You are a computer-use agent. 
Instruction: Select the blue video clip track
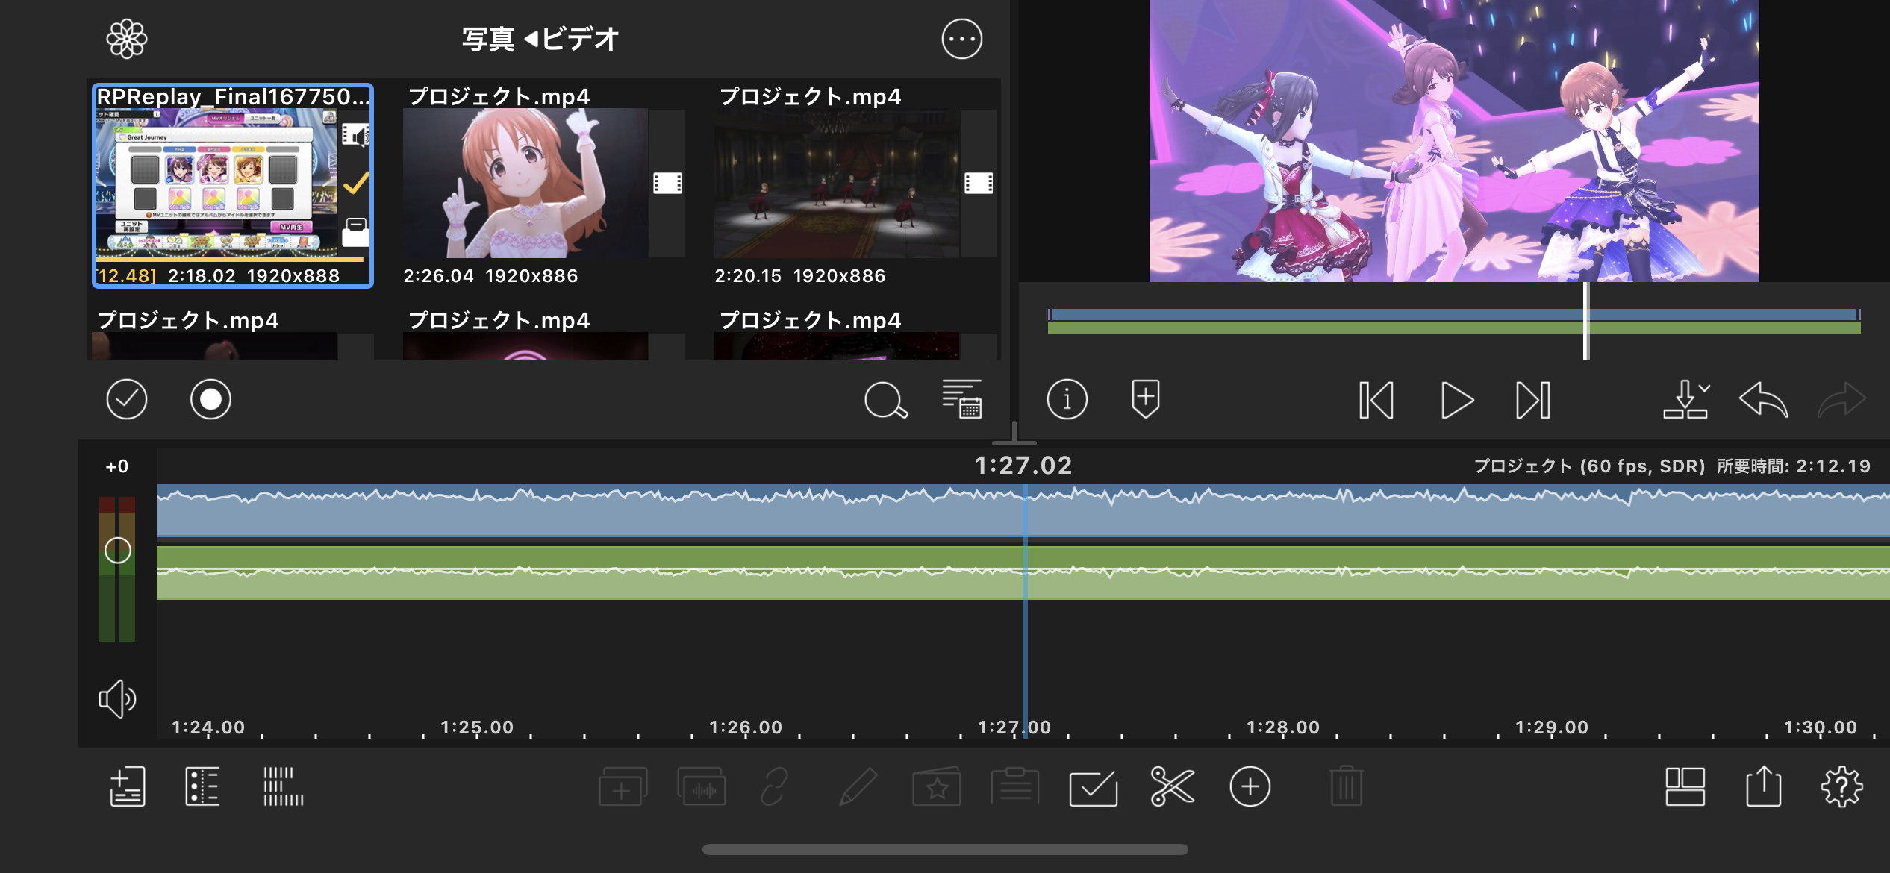click(x=1023, y=510)
